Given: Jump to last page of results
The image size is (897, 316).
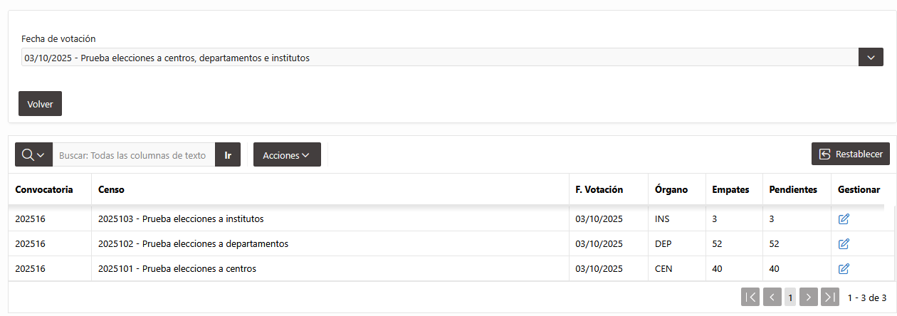Looking at the screenshot, I should click(x=830, y=297).
